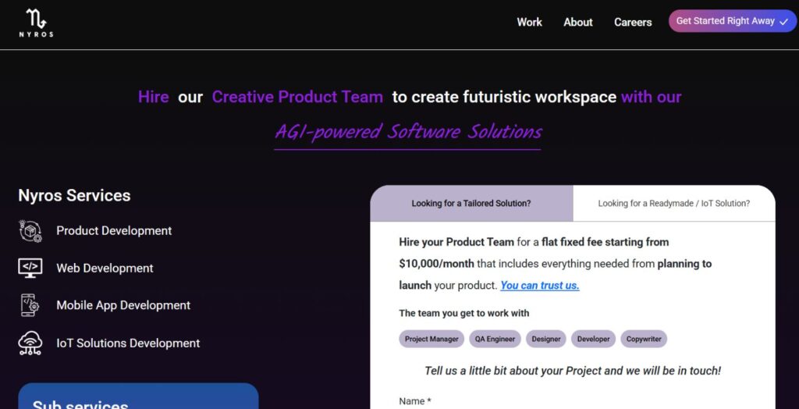Click the Web Development monitor icon
This screenshot has height=409, width=799.
30,268
